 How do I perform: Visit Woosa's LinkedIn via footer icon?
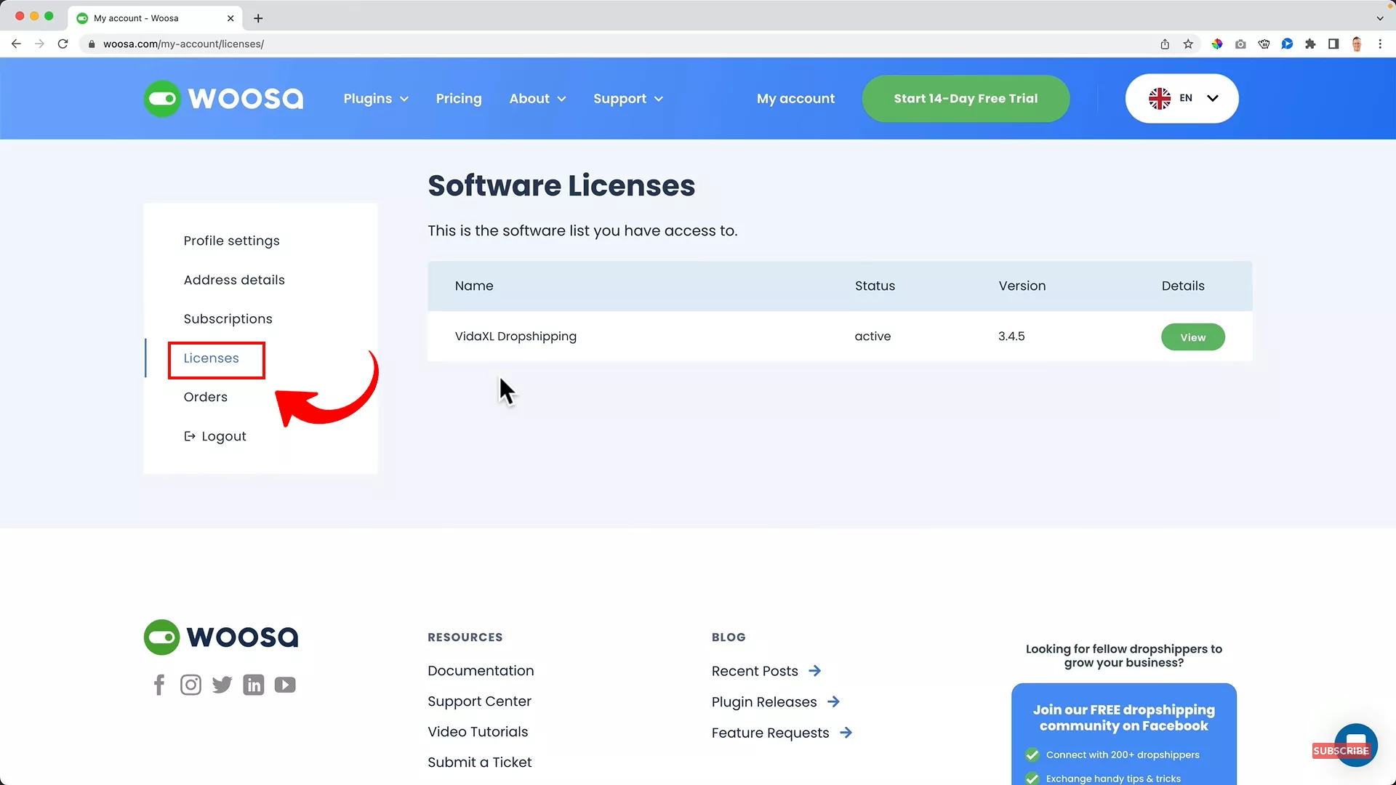[x=253, y=684]
